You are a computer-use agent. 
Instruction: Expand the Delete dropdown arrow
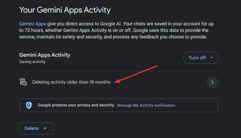point(45,128)
